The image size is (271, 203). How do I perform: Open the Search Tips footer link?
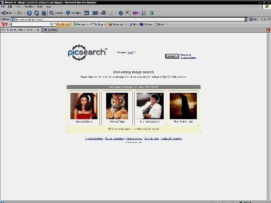click(151, 138)
